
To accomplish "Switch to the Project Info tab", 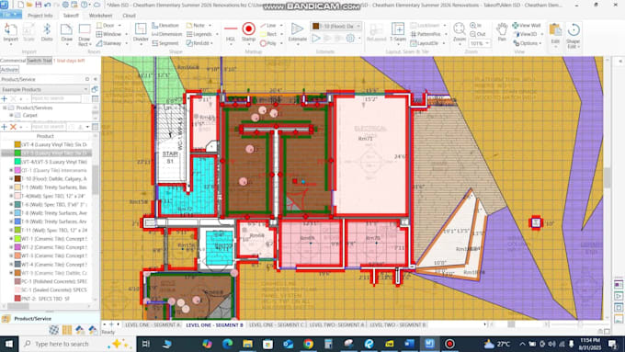I will pyautogui.click(x=40, y=16).
